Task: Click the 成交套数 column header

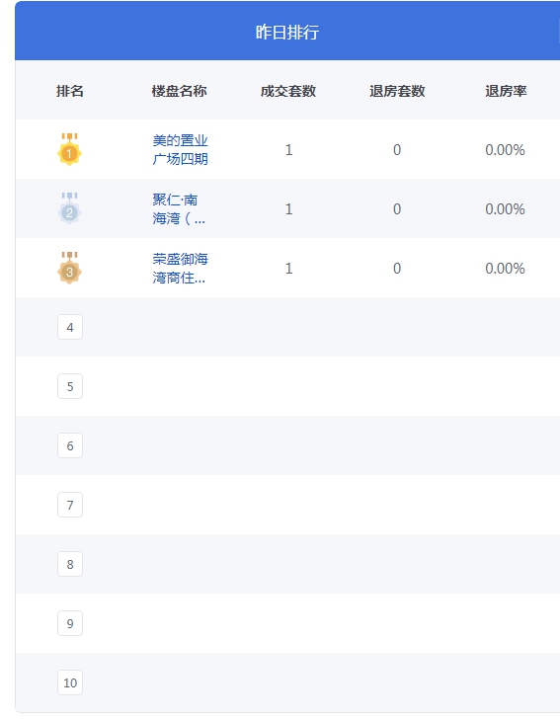Action: click(x=288, y=91)
